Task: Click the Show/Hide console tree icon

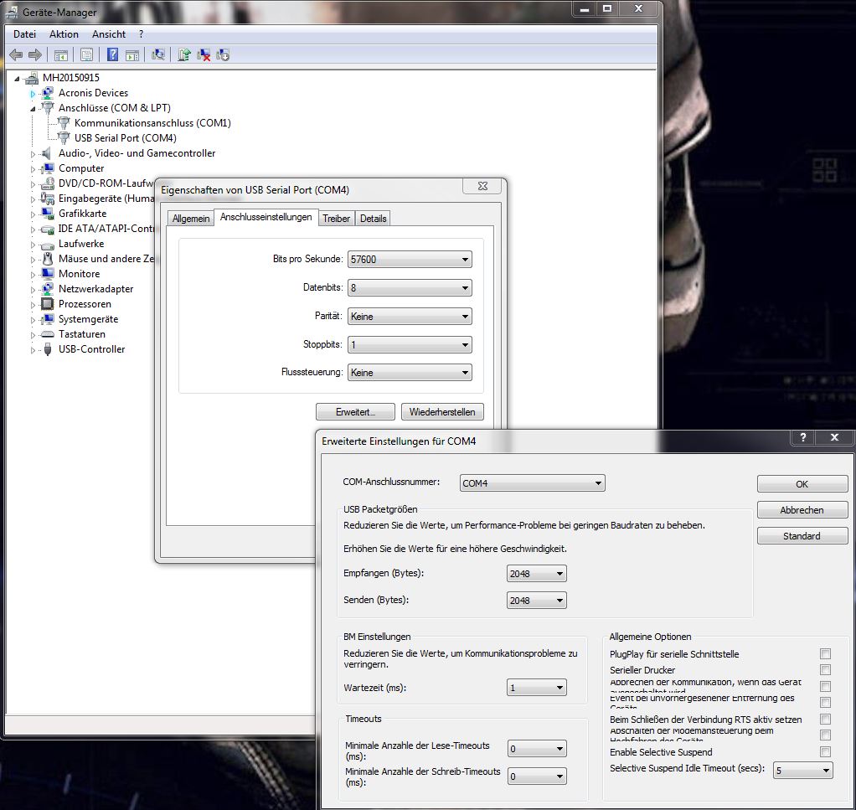Action: (x=60, y=55)
